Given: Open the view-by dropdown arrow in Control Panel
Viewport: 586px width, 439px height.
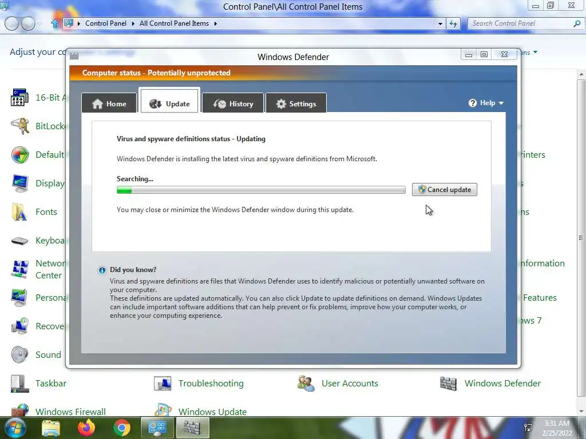Looking at the screenshot, I should 535,52.
